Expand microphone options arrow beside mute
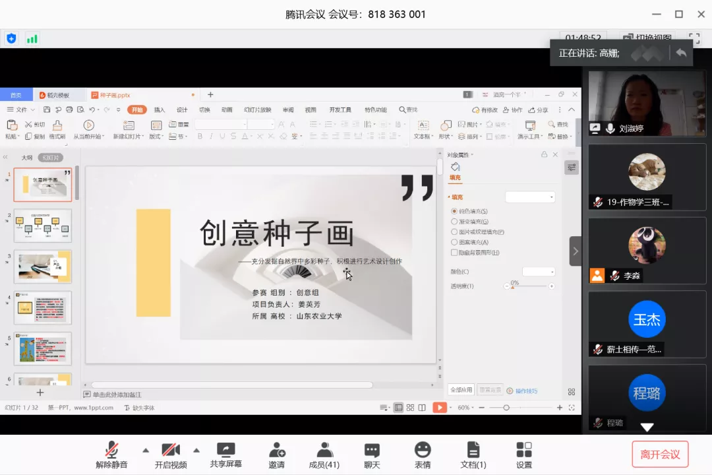The width and height of the screenshot is (712, 475). [x=146, y=451]
